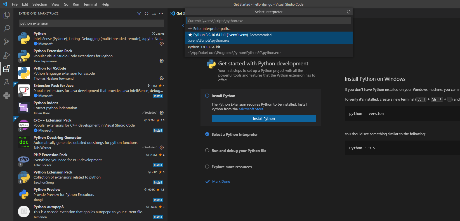Refresh the extensions marketplace list
The width and height of the screenshot is (460, 221).
pos(147,13)
